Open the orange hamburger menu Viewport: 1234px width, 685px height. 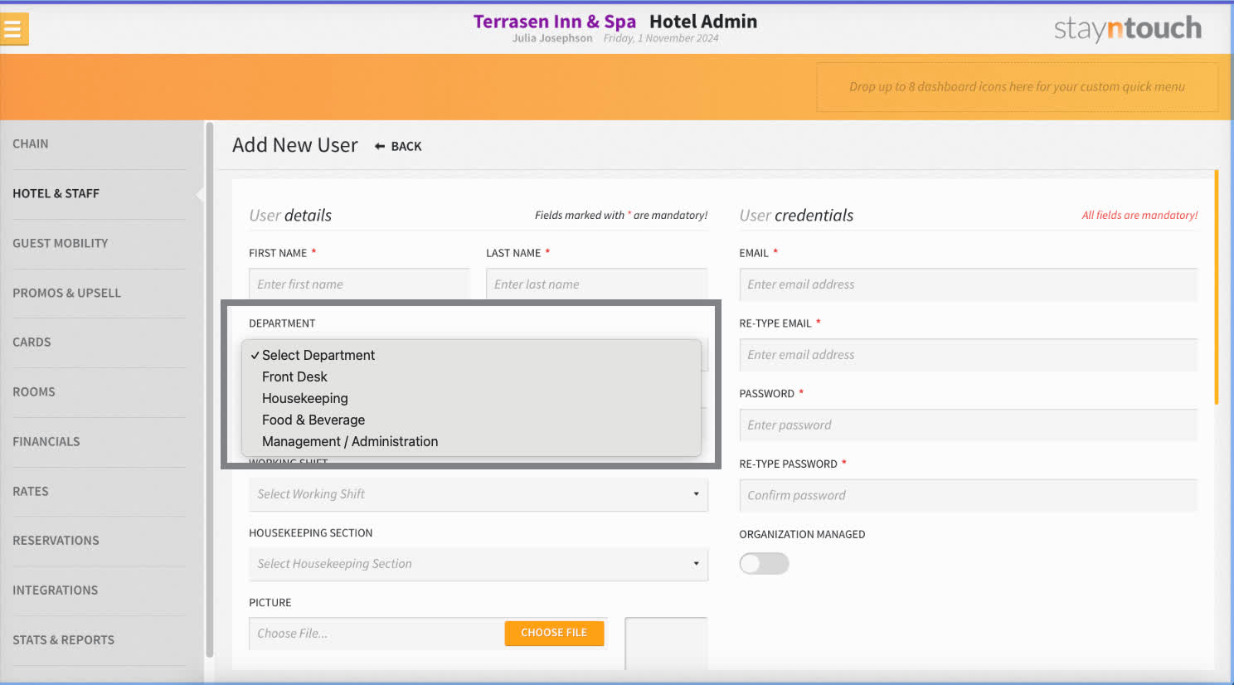(14, 29)
